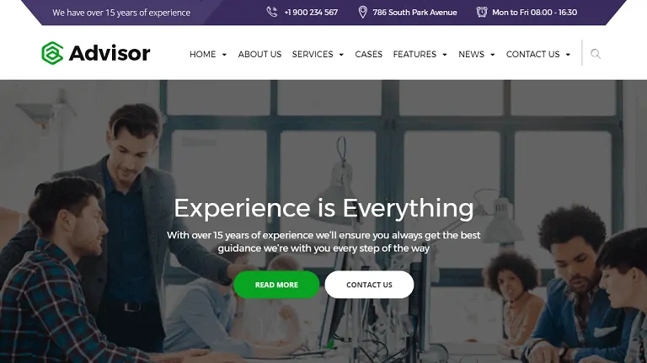The height and width of the screenshot is (363, 647).
Task: Click the phone number +1 900 234 567
Action: (x=311, y=13)
